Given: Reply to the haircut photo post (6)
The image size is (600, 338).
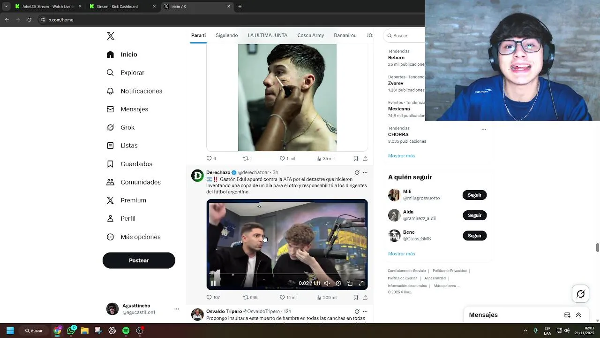Looking at the screenshot, I should pos(211,159).
